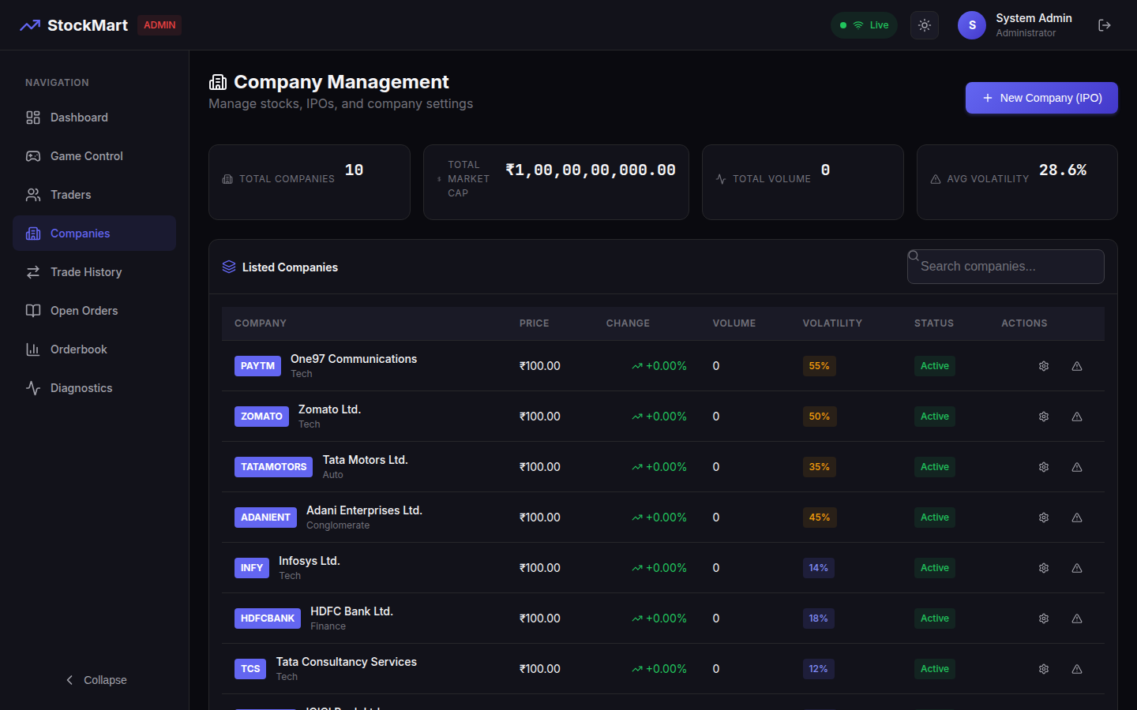The width and height of the screenshot is (1137, 710).
Task: Open settings gear for Infosys Ltd.
Action: (x=1044, y=568)
